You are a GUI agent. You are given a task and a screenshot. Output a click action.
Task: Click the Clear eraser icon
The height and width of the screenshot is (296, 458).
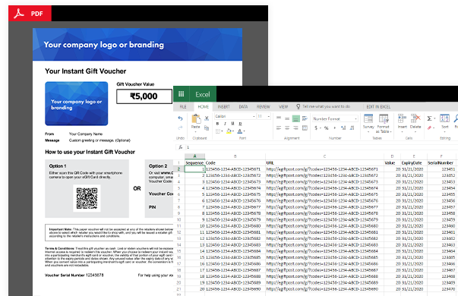pos(429,128)
